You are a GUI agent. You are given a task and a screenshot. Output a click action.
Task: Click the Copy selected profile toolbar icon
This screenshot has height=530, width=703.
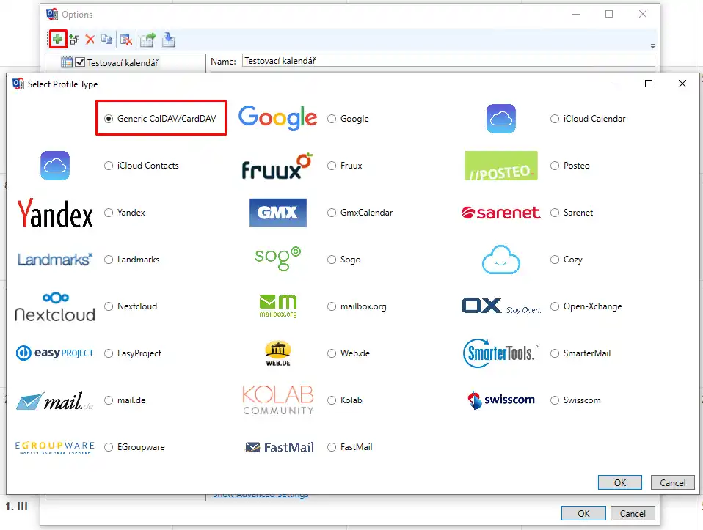tap(106, 40)
